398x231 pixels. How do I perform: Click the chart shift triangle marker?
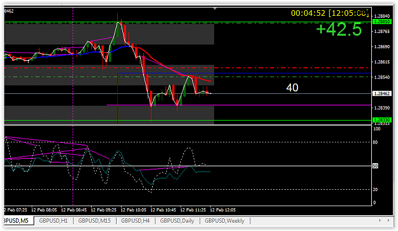(215, 9)
